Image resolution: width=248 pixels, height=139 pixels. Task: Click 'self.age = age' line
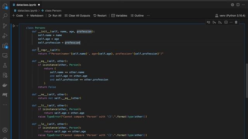pyautogui.click(x=48, y=39)
